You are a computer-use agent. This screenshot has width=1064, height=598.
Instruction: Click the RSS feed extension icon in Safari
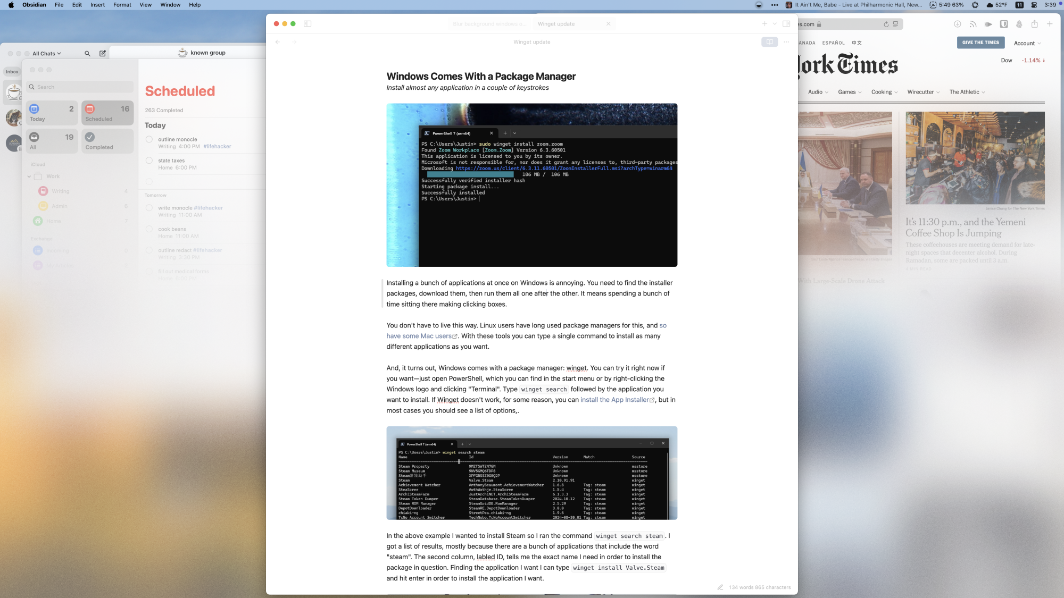(972, 24)
